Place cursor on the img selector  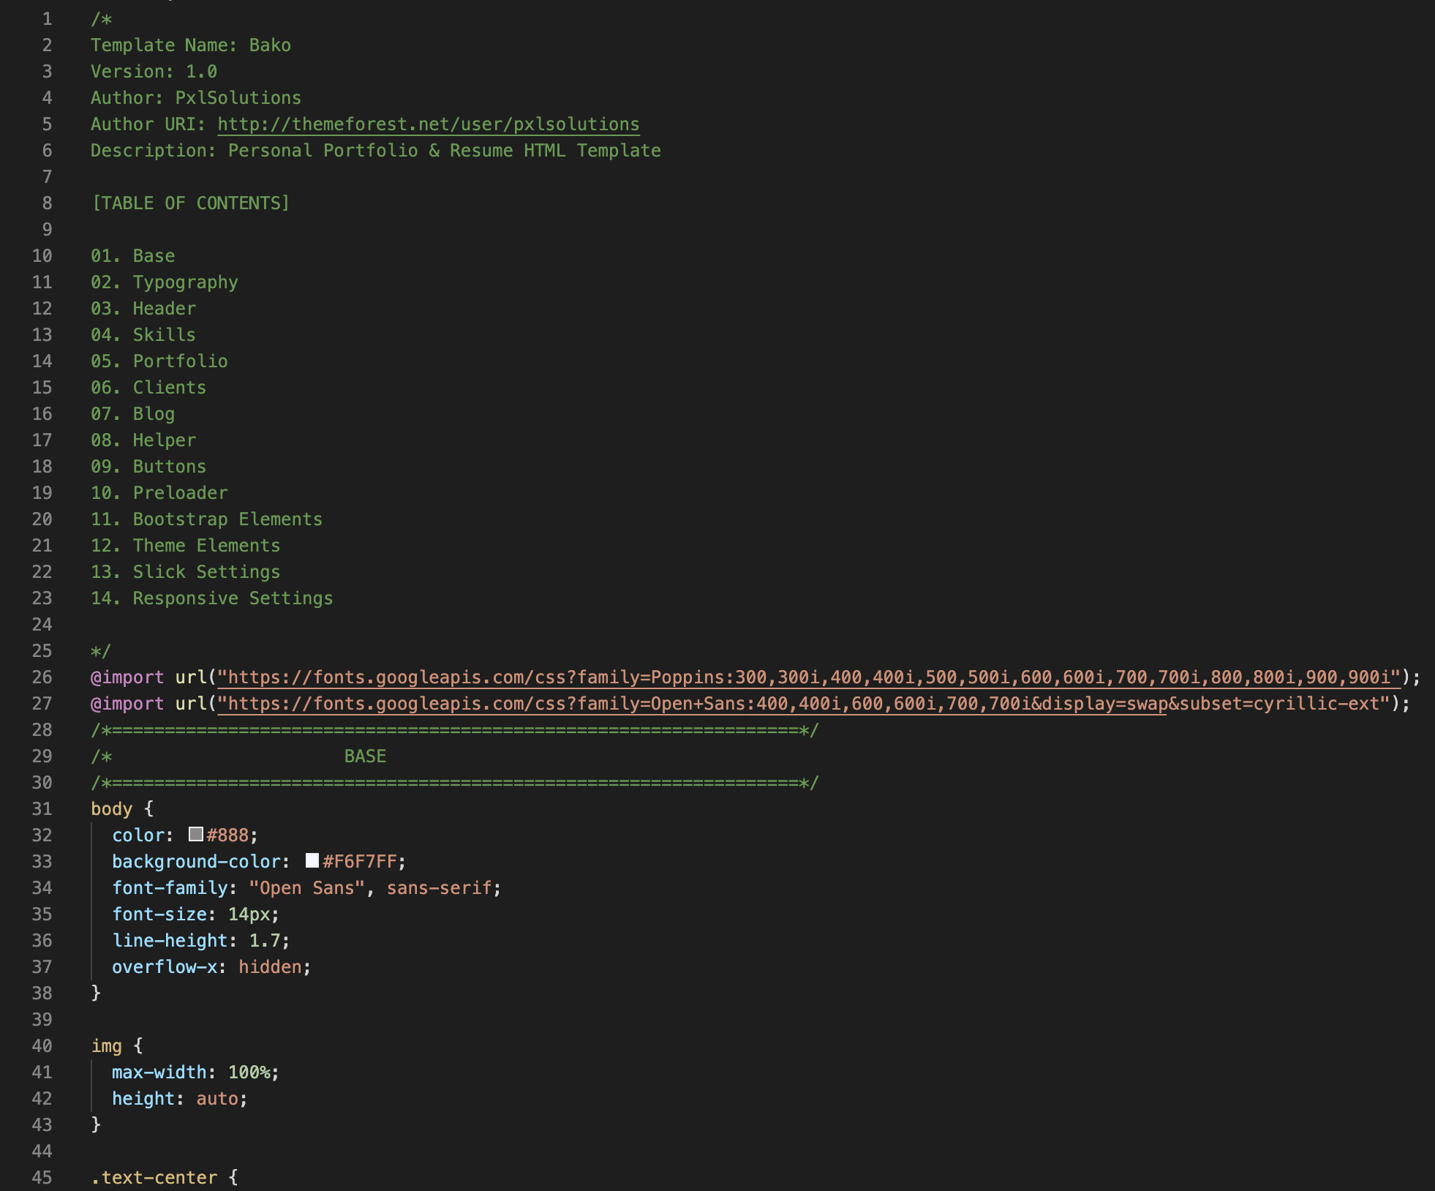[x=106, y=1046]
